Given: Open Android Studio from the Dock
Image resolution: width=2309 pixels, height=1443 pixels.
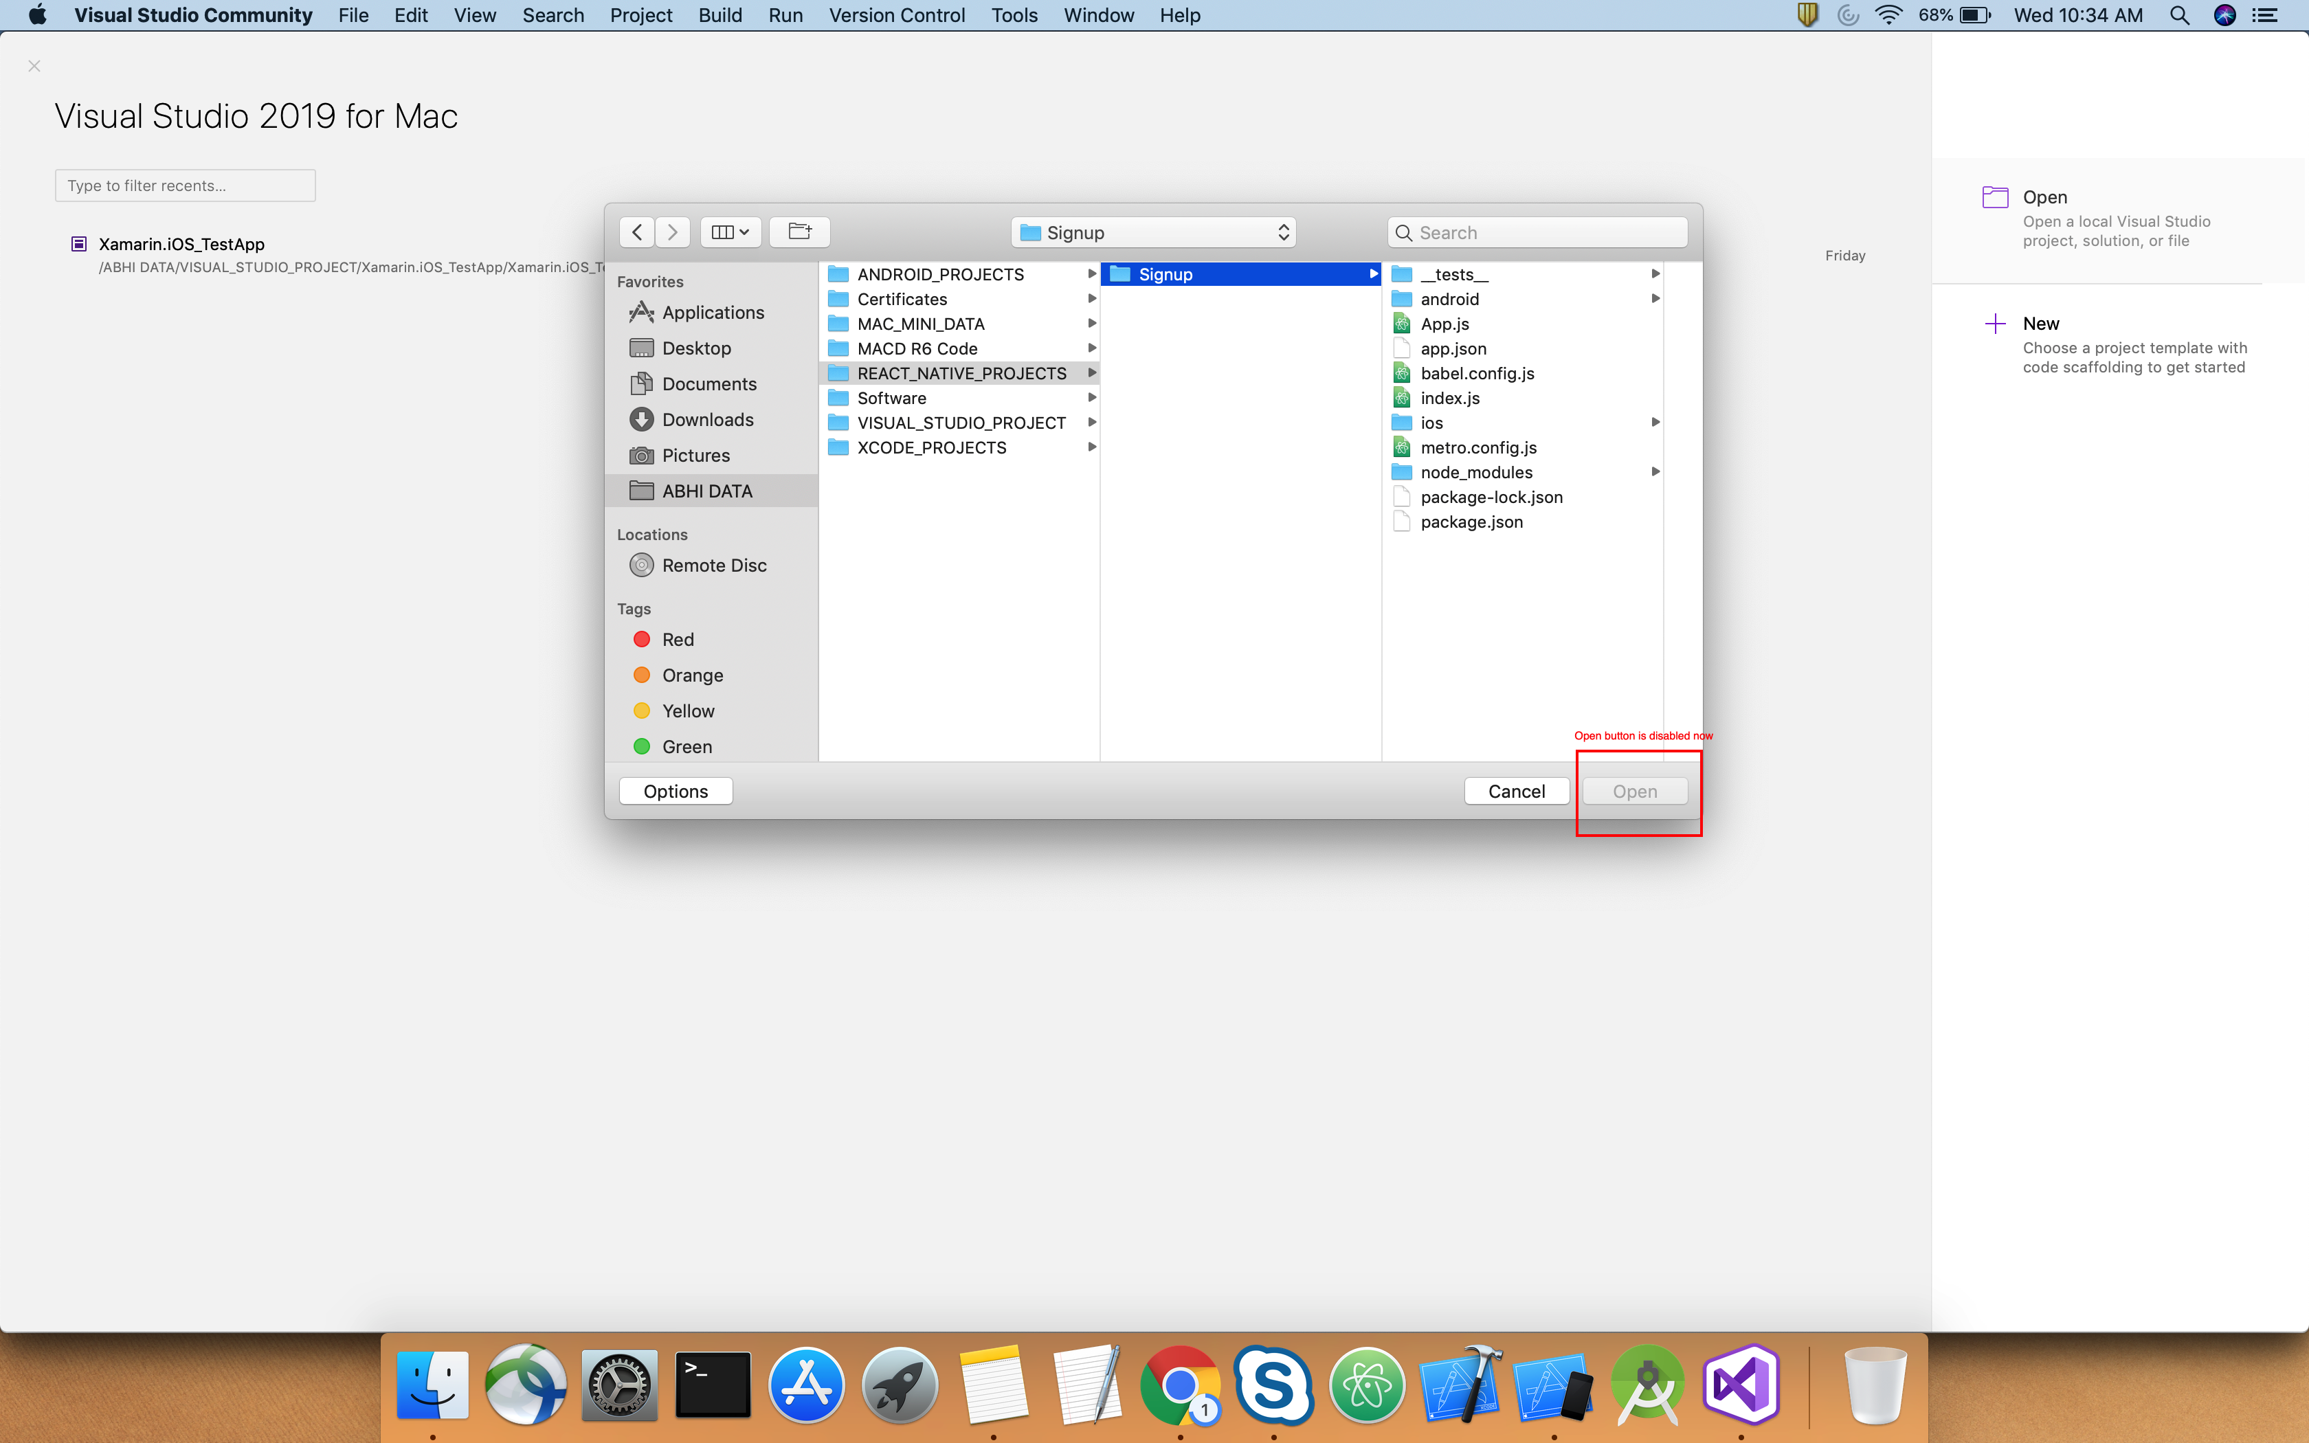Looking at the screenshot, I should [x=1648, y=1385].
